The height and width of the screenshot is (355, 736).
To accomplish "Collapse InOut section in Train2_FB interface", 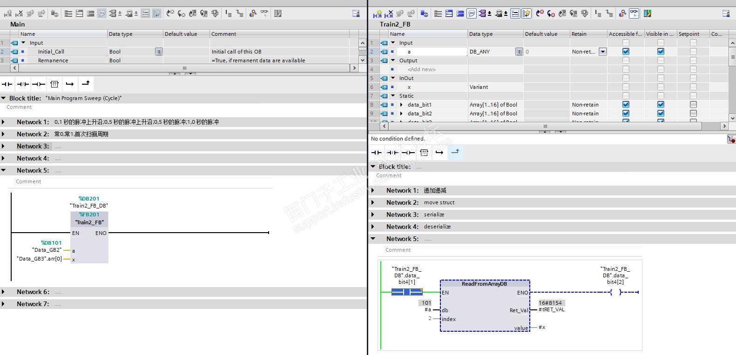I will [393, 78].
